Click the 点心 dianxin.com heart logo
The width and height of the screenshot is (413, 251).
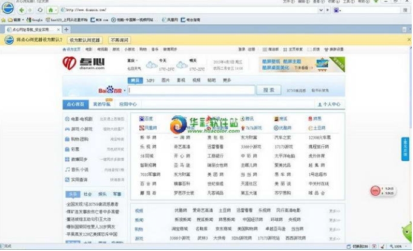84,64
